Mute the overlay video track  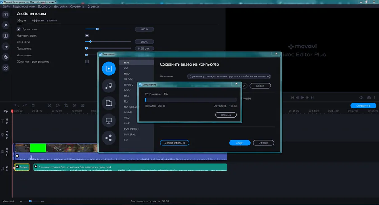(x=7, y=135)
